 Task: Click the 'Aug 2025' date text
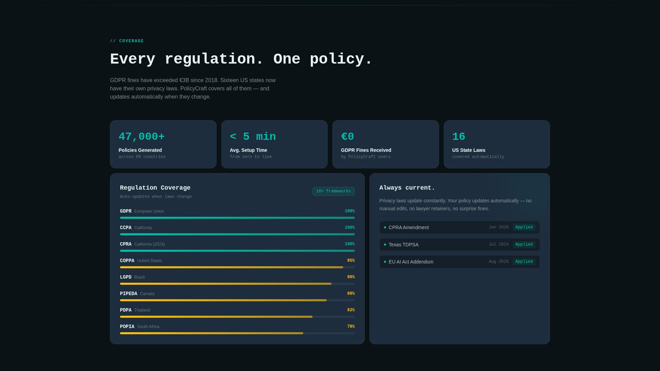click(x=499, y=262)
